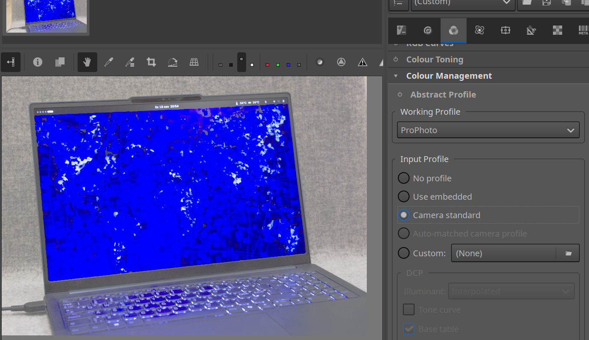The image size is (589, 340).
Task: Collapse the Colour Management section
Action: (x=449, y=76)
